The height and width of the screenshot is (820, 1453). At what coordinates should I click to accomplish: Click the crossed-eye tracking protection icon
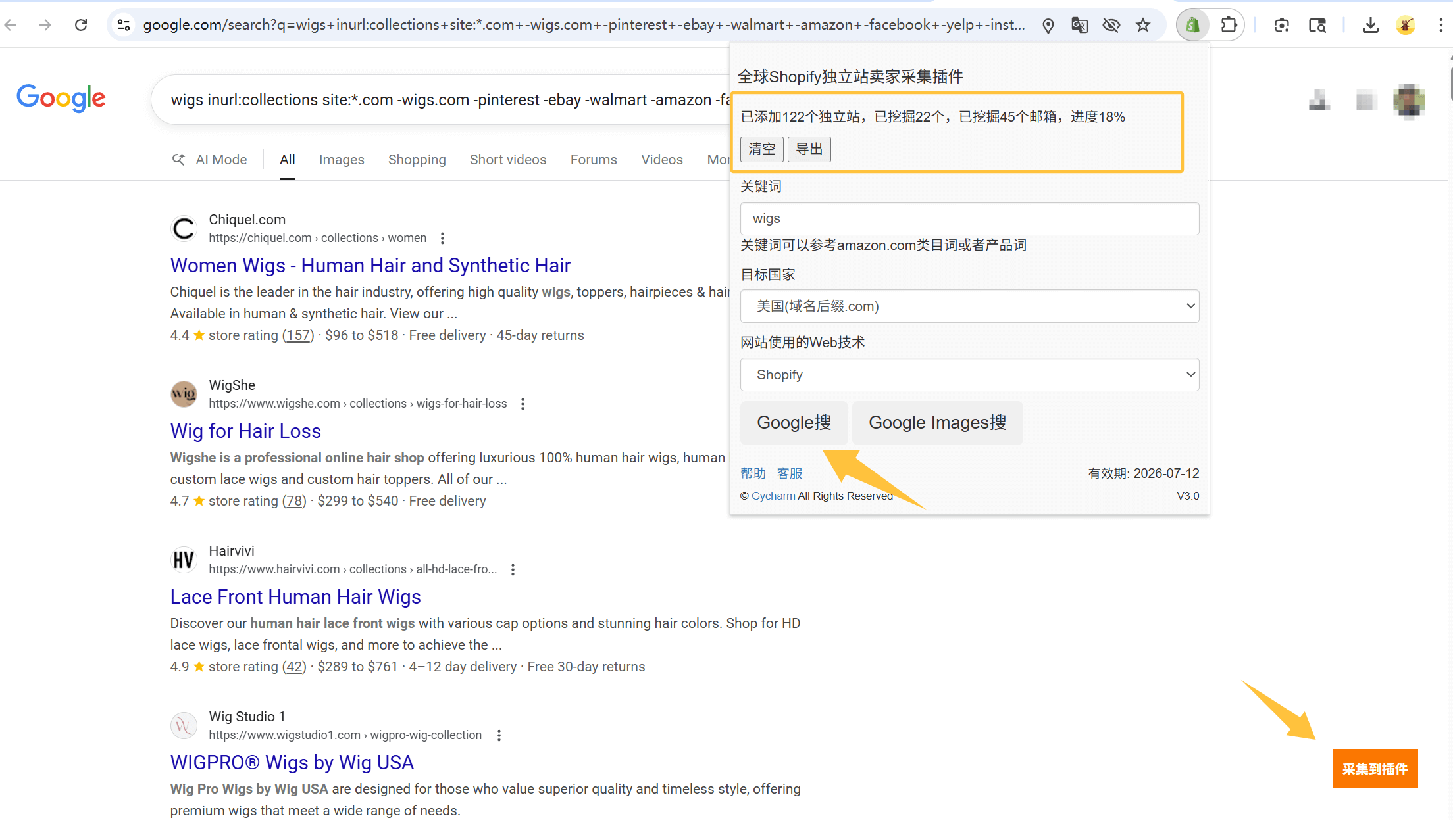1111,25
